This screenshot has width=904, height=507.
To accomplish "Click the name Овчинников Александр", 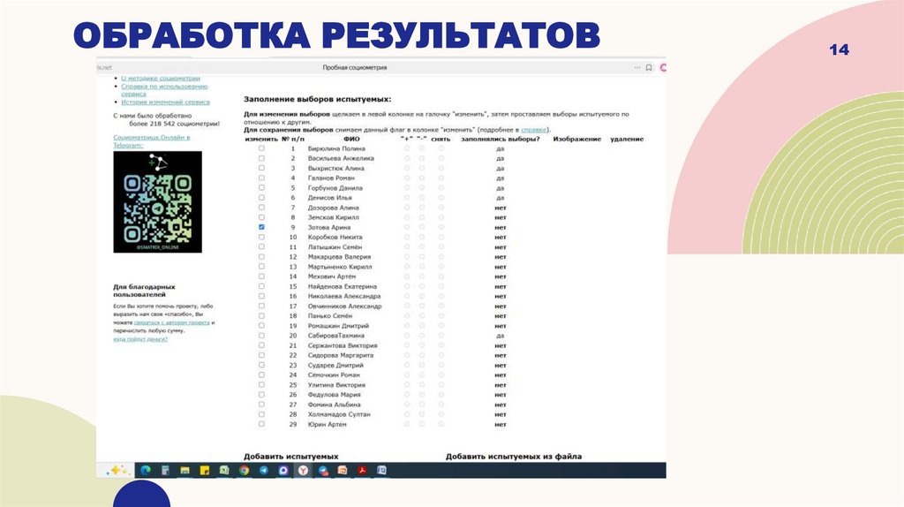I will pos(345,306).
